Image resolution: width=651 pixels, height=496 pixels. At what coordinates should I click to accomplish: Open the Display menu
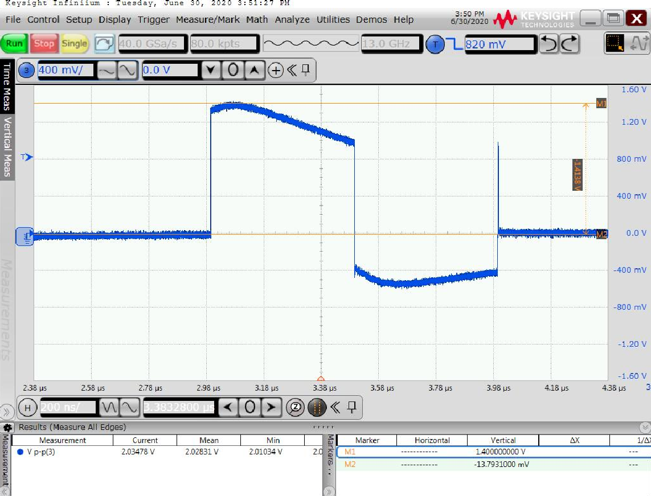(114, 19)
